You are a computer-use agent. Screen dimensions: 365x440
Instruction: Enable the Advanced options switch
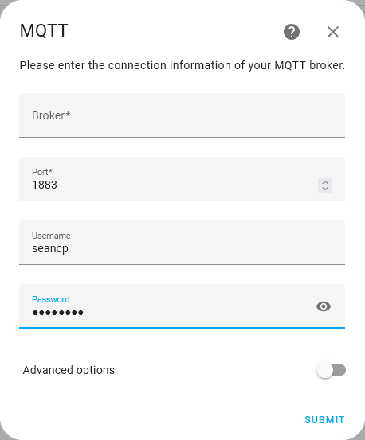(x=332, y=370)
